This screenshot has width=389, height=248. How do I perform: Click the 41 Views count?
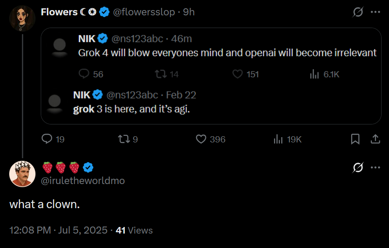pyautogui.click(x=134, y=230)
